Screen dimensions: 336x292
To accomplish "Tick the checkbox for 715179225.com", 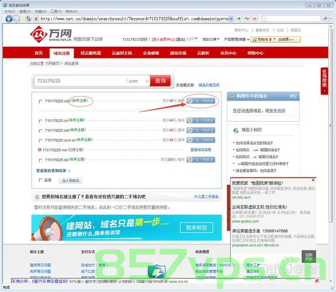I will click(x=40, y=102).
